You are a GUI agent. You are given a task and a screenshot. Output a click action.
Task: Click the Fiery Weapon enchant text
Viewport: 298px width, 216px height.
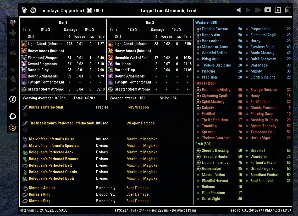137,107
